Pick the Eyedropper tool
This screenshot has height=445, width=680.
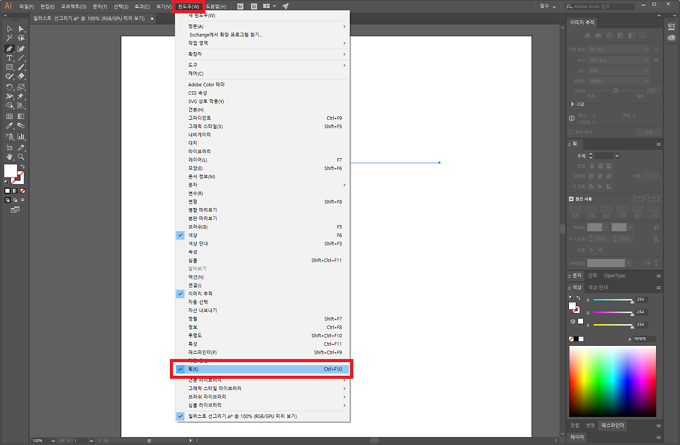pos(10,126)
